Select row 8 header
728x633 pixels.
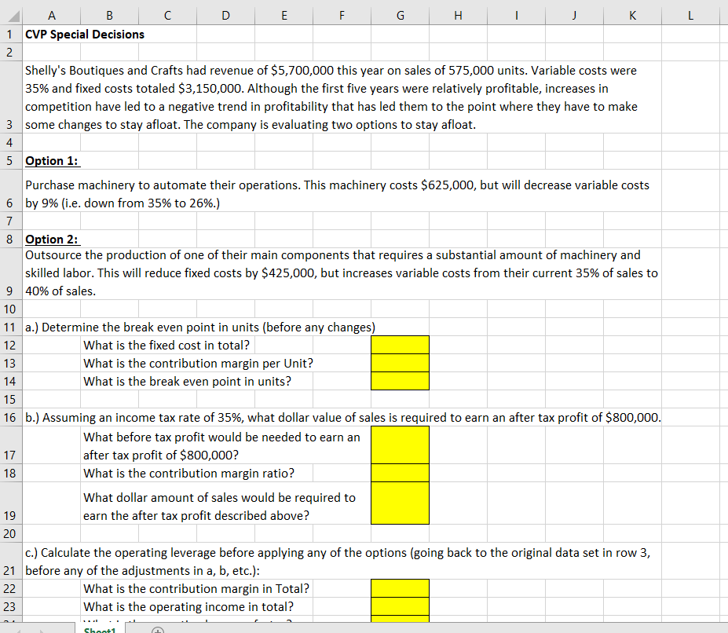pyautogui.click(x=9, y=240)
